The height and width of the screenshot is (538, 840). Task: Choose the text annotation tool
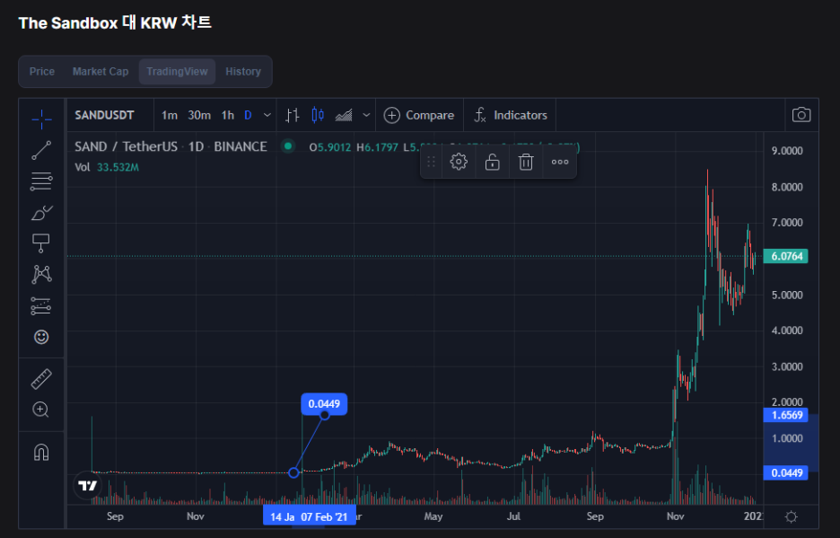(40, 243)
